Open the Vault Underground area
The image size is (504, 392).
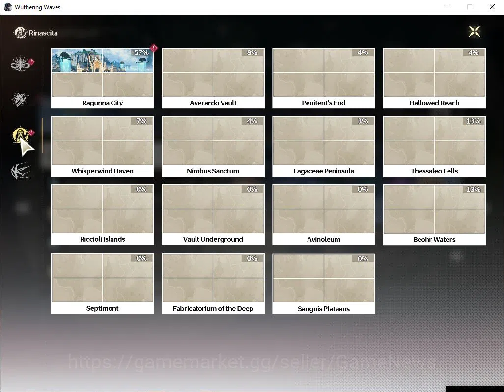(x=213, y=215)
